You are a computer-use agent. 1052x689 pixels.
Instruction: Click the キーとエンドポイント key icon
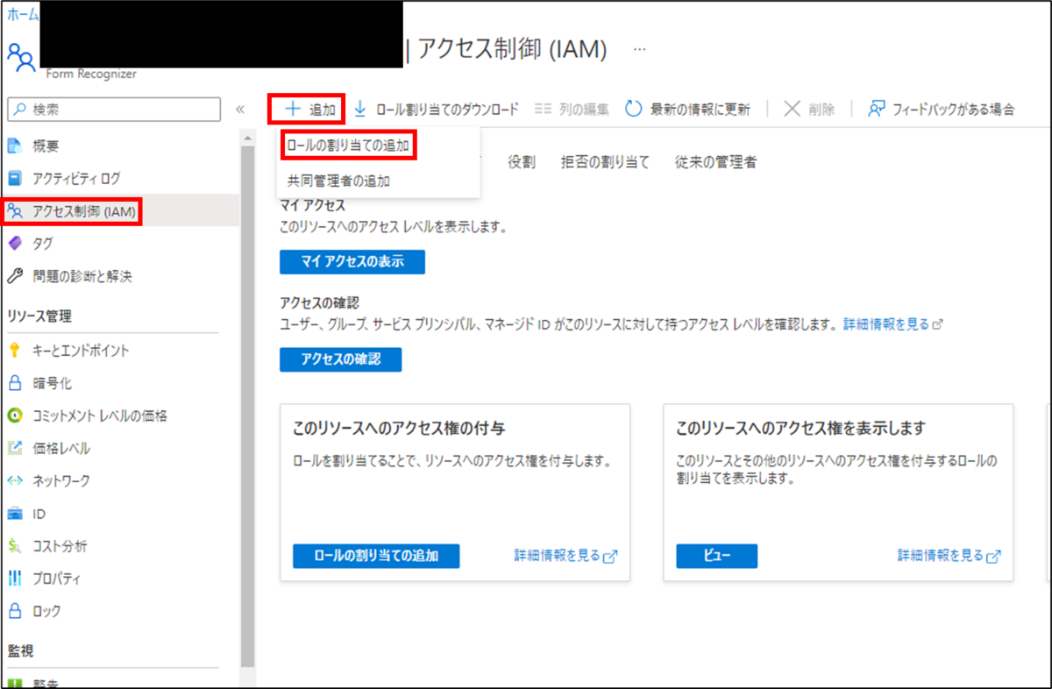click(15, 351)
